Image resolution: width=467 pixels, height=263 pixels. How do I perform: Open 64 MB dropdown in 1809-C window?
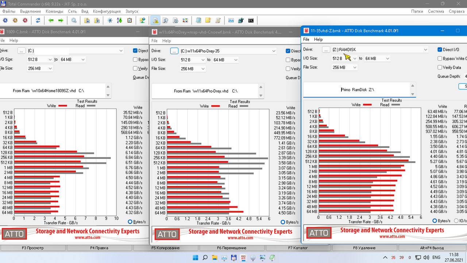(x=73, y=60)
